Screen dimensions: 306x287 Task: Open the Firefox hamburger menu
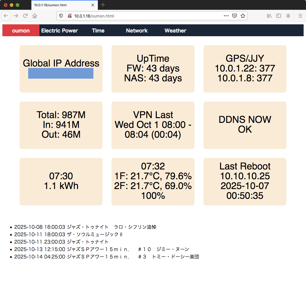[300, 16]
